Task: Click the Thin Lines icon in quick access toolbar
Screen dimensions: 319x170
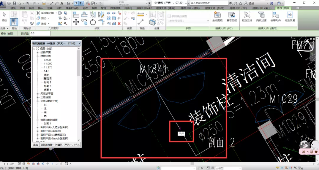Action: tap(81, 3)
